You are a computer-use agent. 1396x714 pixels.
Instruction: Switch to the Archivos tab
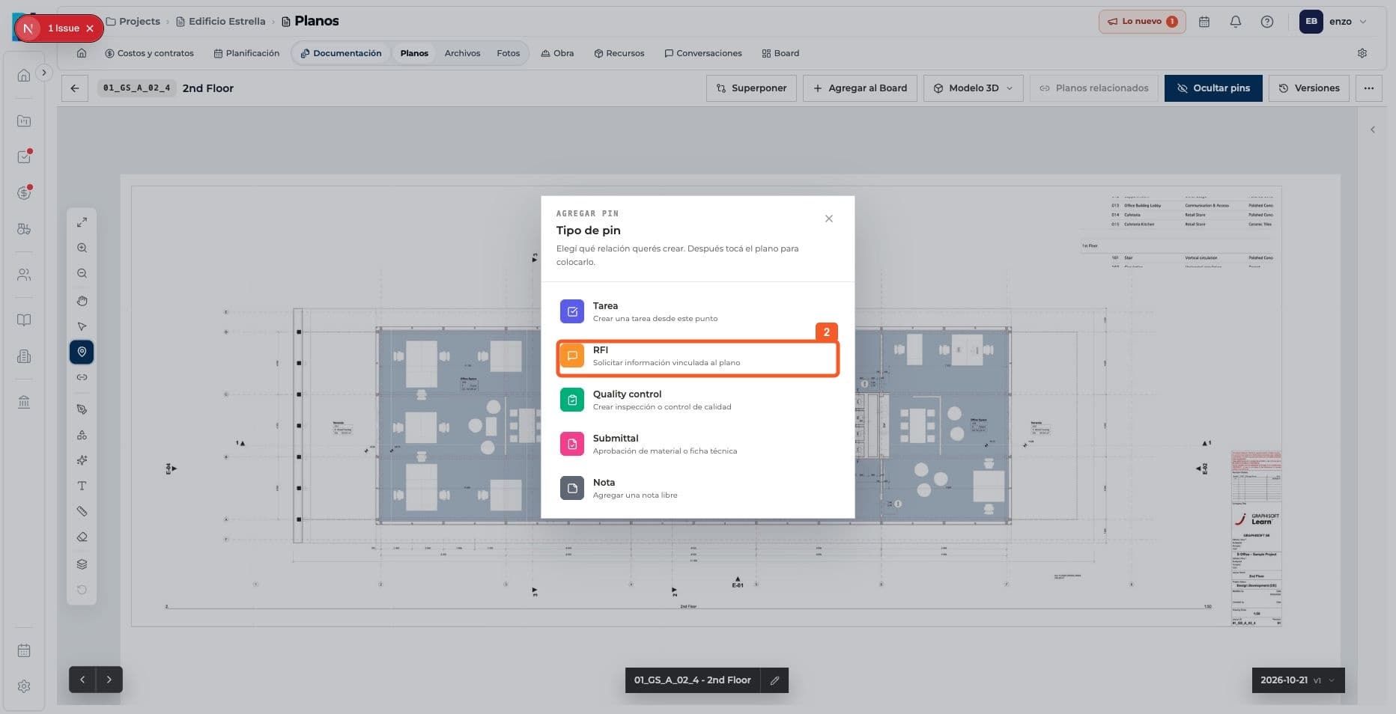click(462, 53)
